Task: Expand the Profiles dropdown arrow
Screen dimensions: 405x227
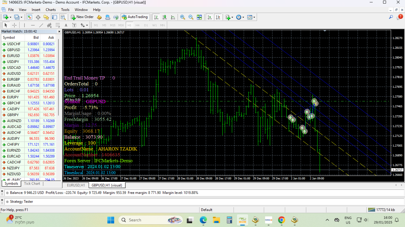Action: pos(21,17)
